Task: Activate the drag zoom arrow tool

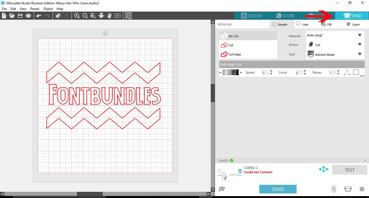Action: click(101, 16)
